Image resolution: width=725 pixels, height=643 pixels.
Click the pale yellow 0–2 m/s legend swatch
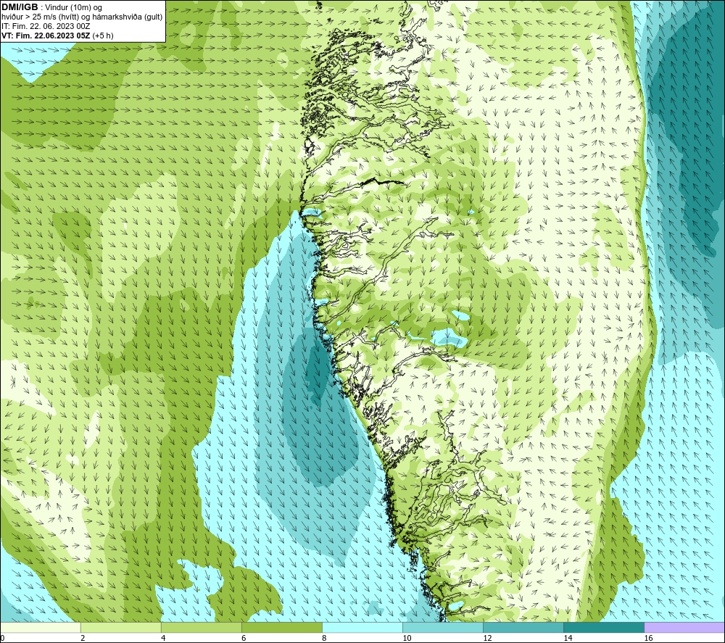(41, 627)
